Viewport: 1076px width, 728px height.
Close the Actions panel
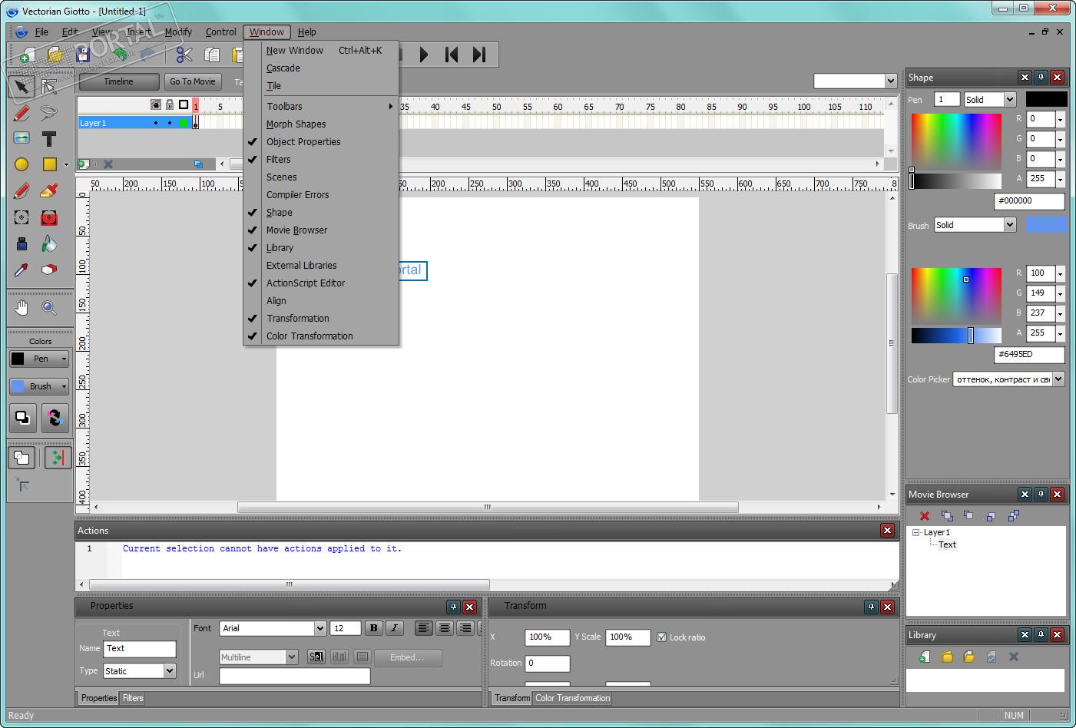click(887, 531)
